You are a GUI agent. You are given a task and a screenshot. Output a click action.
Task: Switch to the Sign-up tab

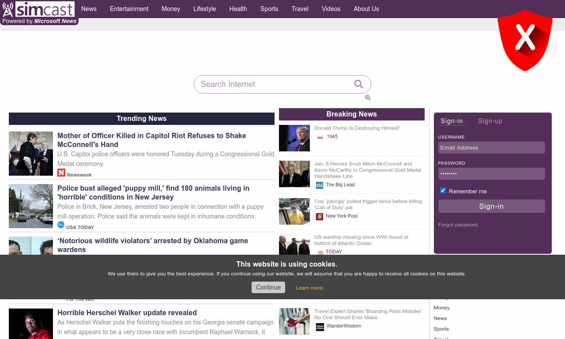click(490, 121)
